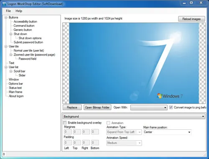Click the Replace button
The image size is (209, 159).
point(72,107)
